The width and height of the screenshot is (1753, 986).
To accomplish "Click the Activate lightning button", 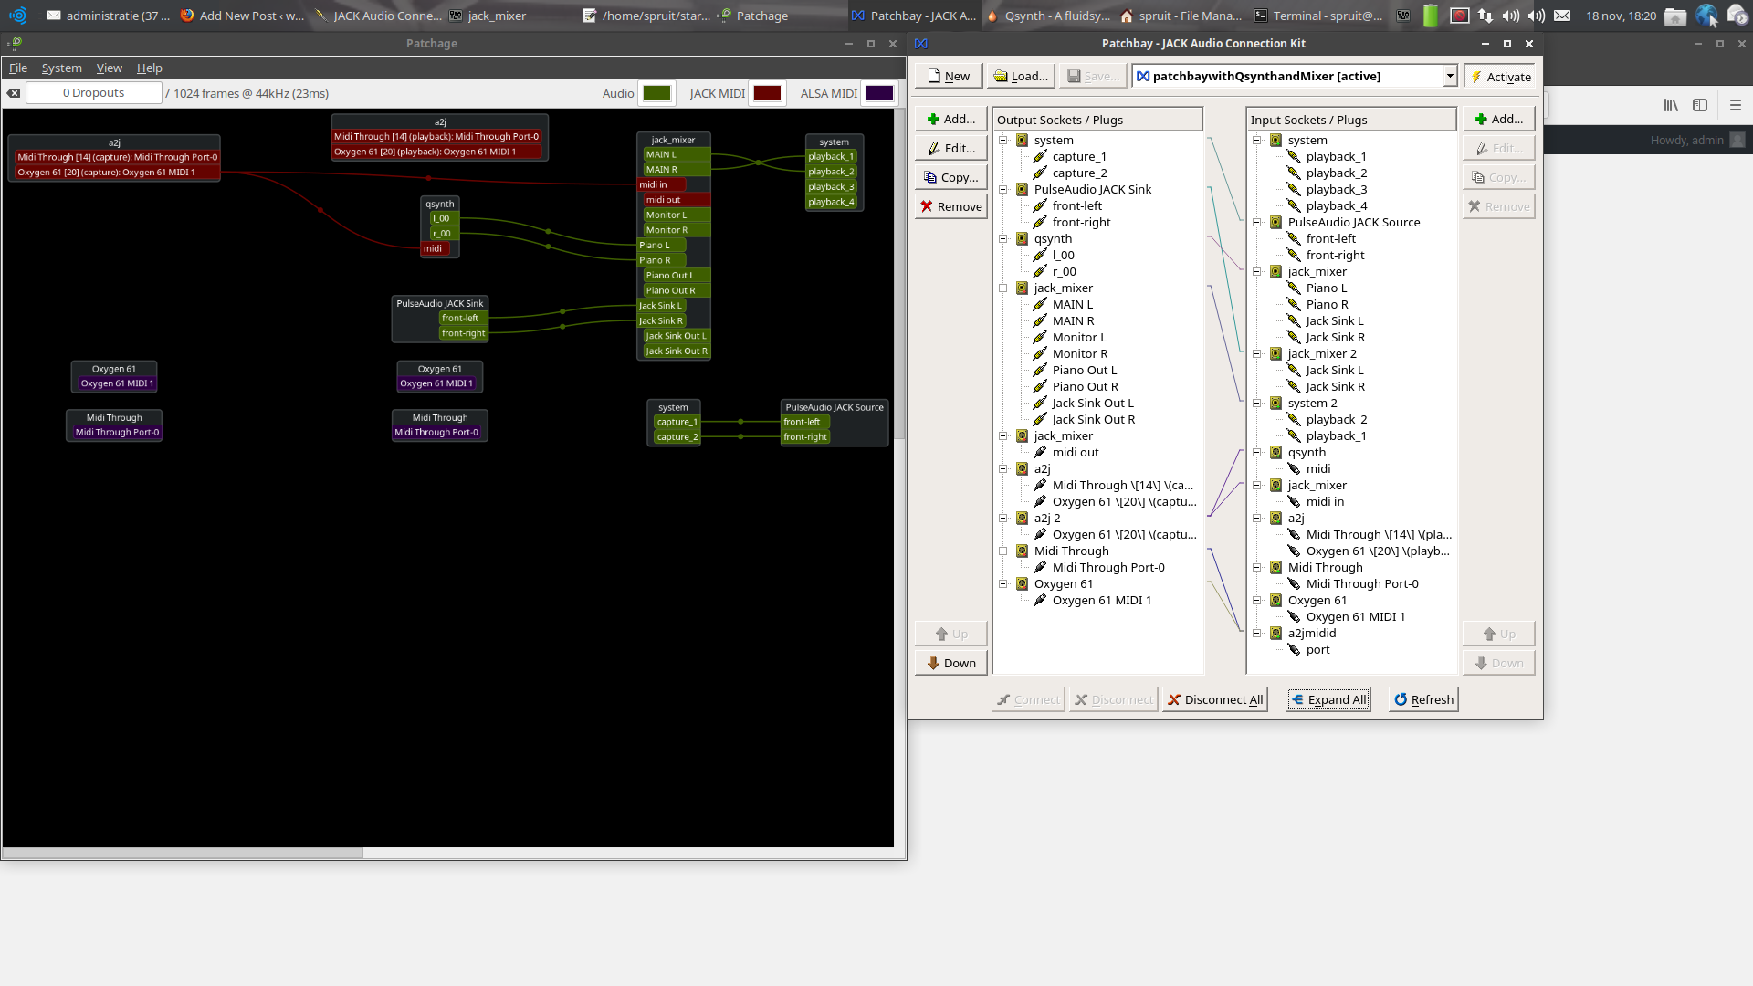I will pos(1500,77).
